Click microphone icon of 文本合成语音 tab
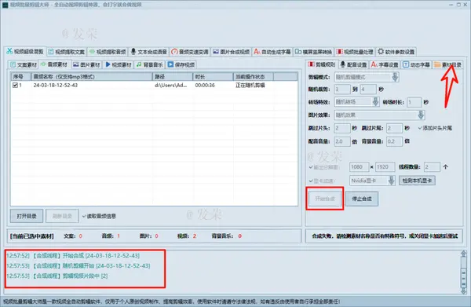This screenshot has width=471, height=307. tap(133, 52)
